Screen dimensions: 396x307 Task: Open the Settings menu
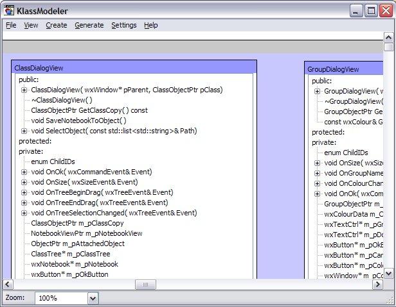pos(123,25)
